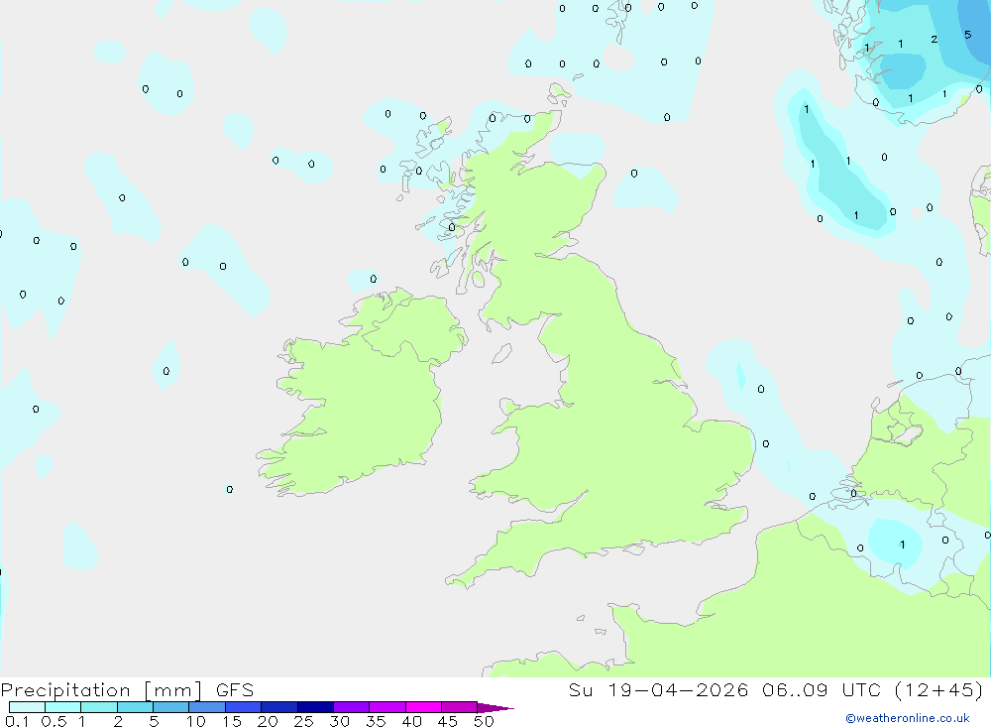
Task: Click the "10" legend scale label
Action: point(196,721)
